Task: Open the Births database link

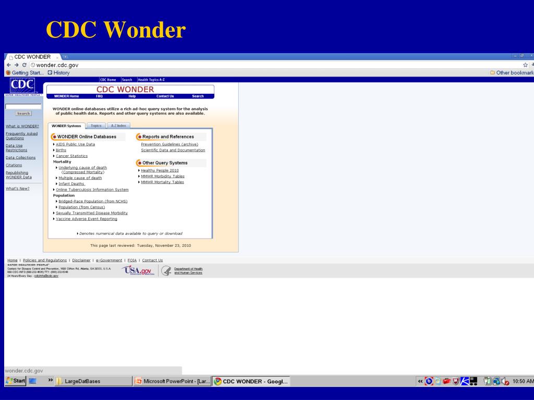Action: pos(61,150)
